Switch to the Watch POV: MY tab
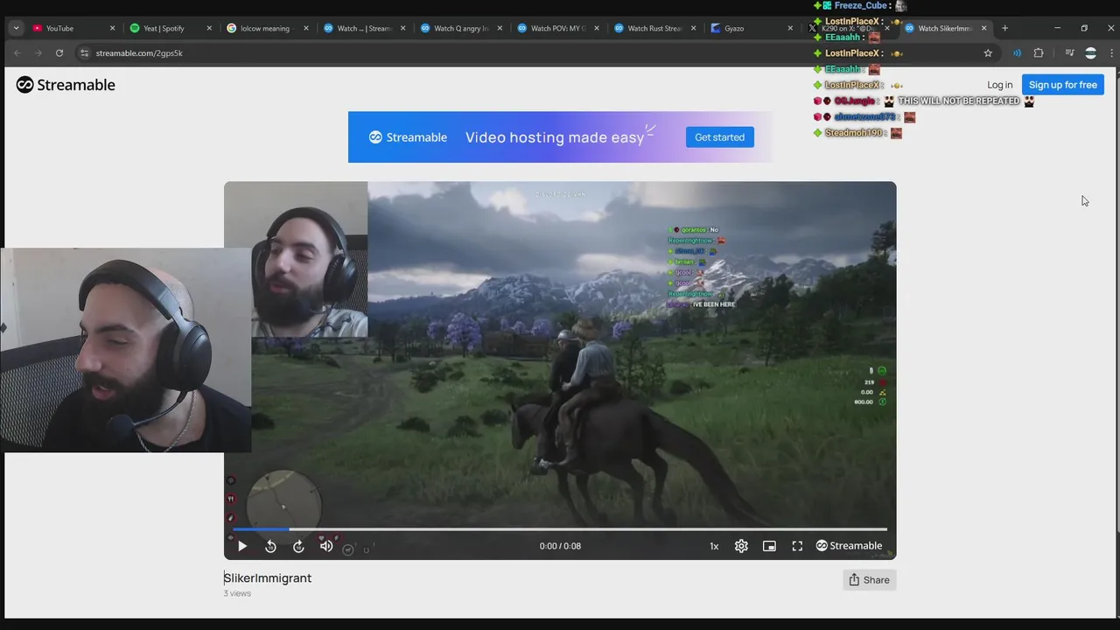This screenshot has height=630, width=1120. pos(559,28)
